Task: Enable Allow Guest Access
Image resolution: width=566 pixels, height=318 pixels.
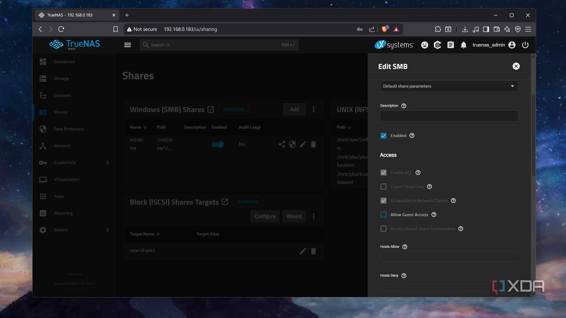Action: click(384, 215)
